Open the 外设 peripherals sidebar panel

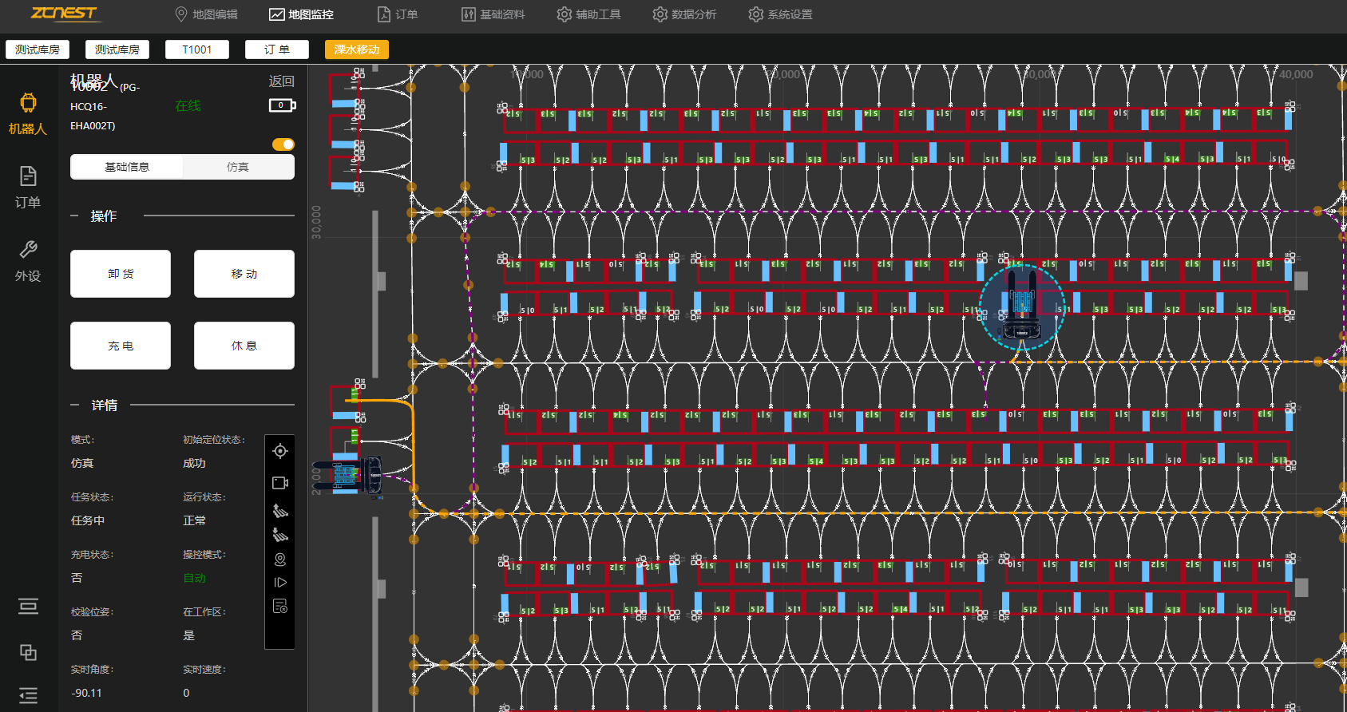[28, 261]
